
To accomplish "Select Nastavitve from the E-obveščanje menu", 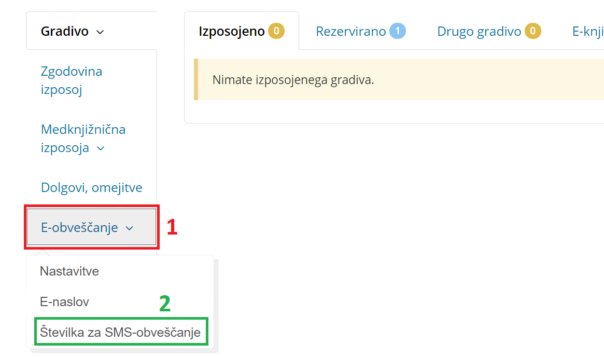I will tap(69, 271).
